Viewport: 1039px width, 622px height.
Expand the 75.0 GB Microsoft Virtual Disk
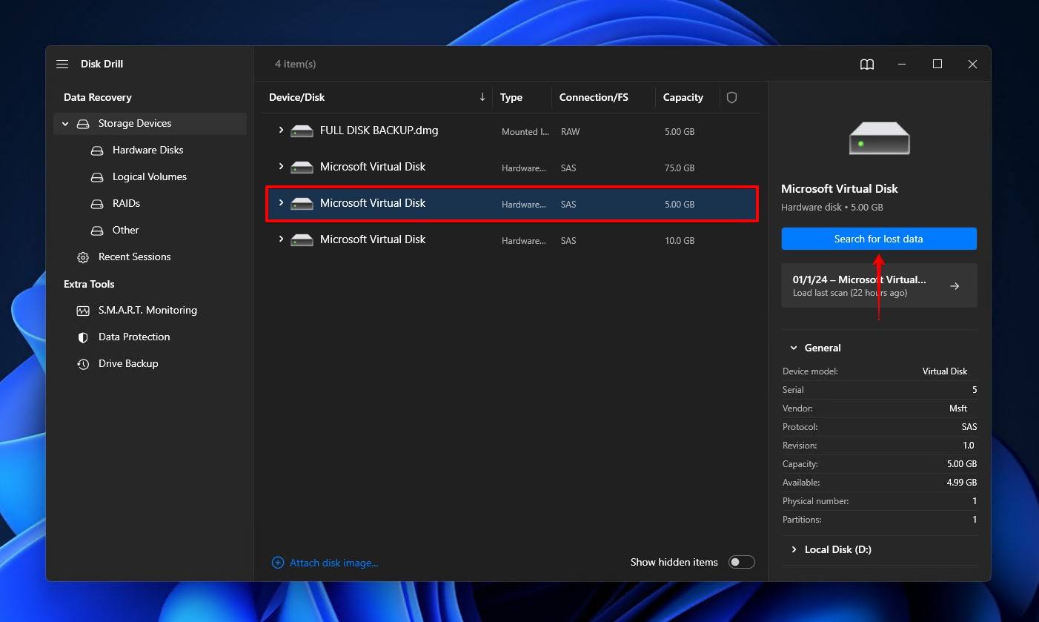(x=281, y=167)
